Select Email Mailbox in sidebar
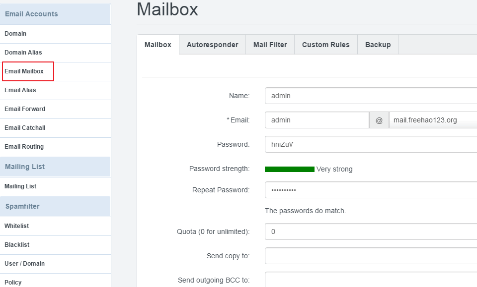Viewport: 477px width, 287px height. (x=55, y=71)
